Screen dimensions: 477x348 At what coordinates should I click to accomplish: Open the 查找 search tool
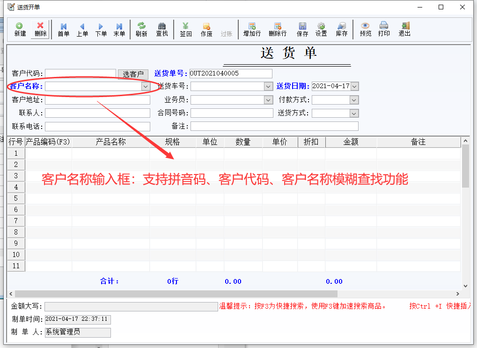(x=162, y=30)
